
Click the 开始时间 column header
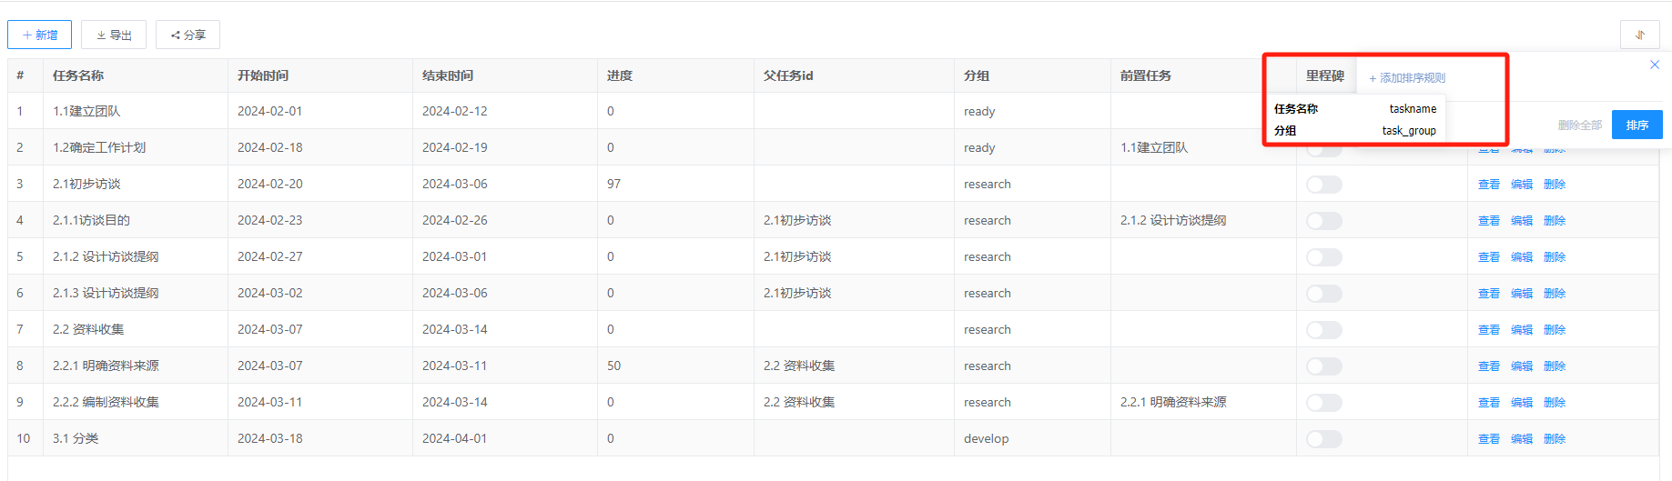(x=263, y=75)
